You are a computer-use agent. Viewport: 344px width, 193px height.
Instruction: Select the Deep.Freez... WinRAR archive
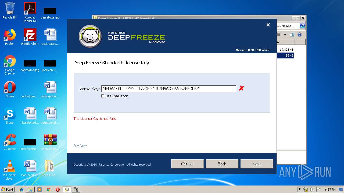50,142
